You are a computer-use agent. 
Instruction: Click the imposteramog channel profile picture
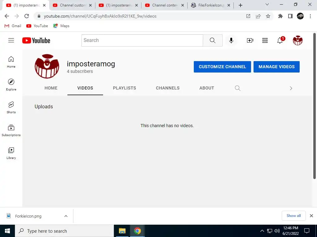click(47, 66)
